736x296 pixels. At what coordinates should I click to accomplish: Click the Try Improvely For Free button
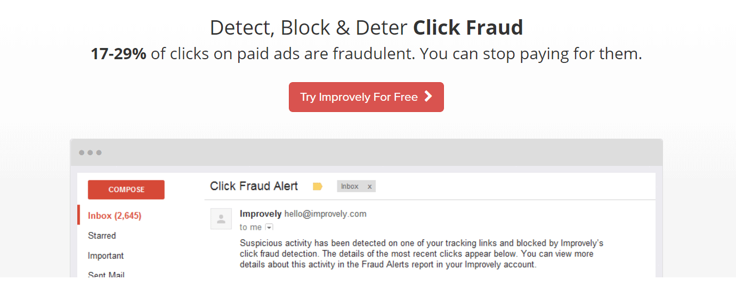(x=366, y=97)
